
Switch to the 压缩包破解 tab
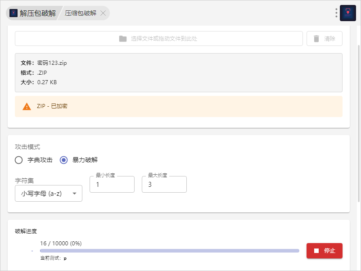[x=81, y=13]
